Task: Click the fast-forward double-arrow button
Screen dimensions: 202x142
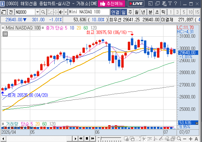Action: (x=92, y=139)
